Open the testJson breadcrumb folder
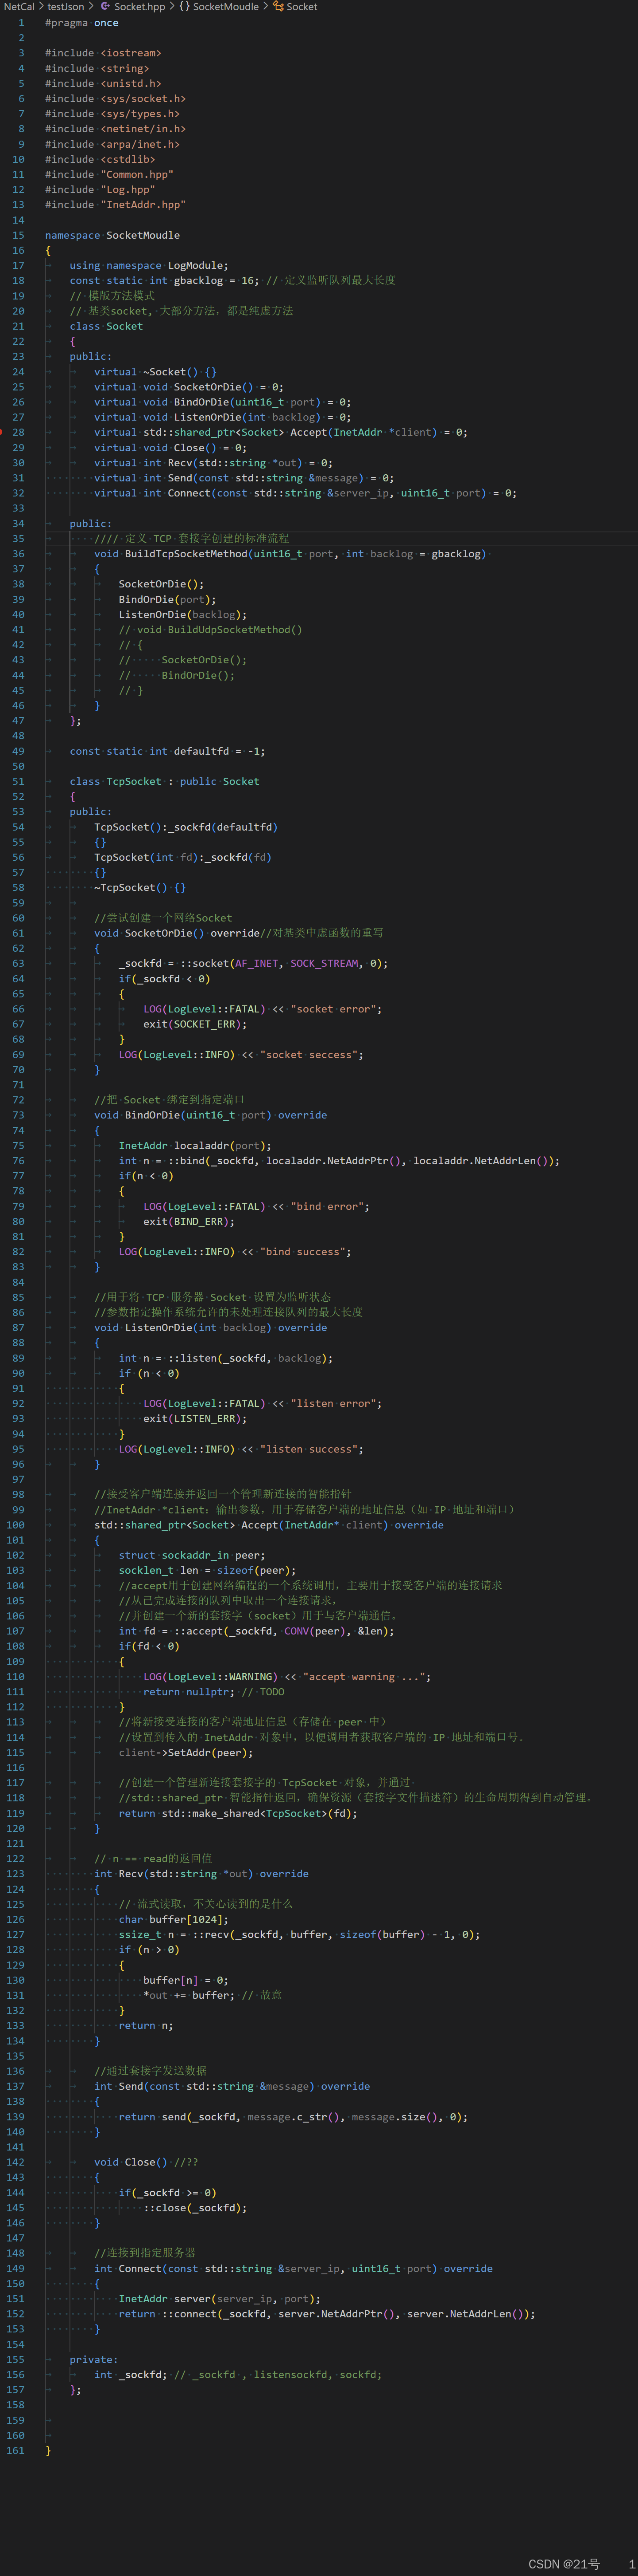This screenshot has height=2576, width=638. click(x=66, y=7)
